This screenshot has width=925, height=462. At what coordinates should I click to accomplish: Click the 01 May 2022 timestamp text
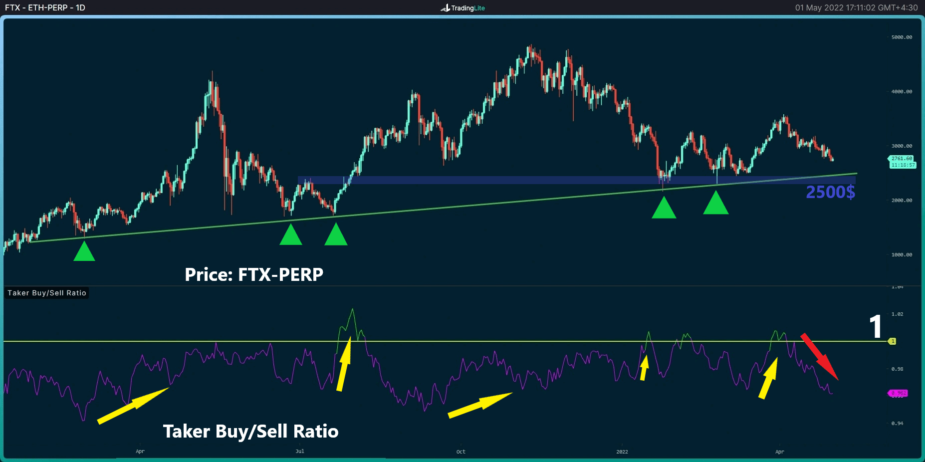856,7
